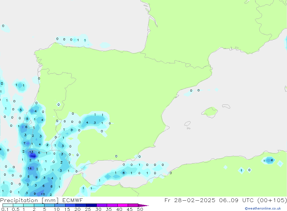
Task: Select the '20' legend scale label
Action: click(x=77, y=209)
